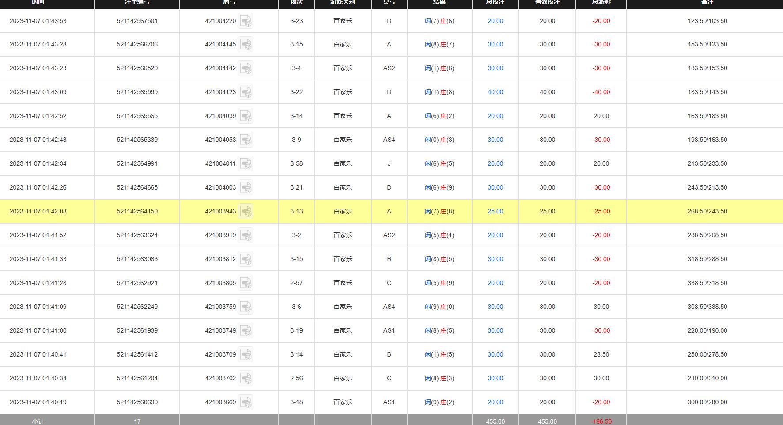This screenshot has width=783, height=425.
Task: Select order number 521142565565
Action: click(137, 116)
